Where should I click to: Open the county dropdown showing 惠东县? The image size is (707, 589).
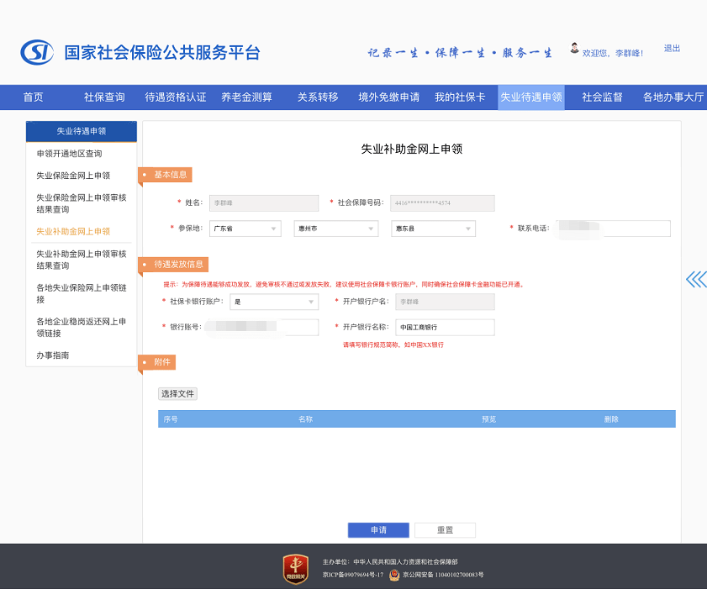point(433,229)
